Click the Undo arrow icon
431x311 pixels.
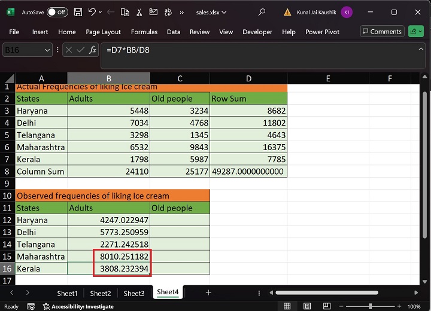click(92, 12)
